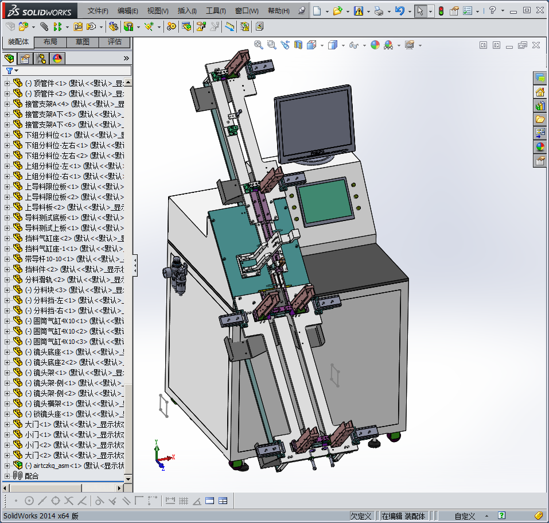Open the Edit Appearance color ball
549x523 pixels.
click(375, 45)
